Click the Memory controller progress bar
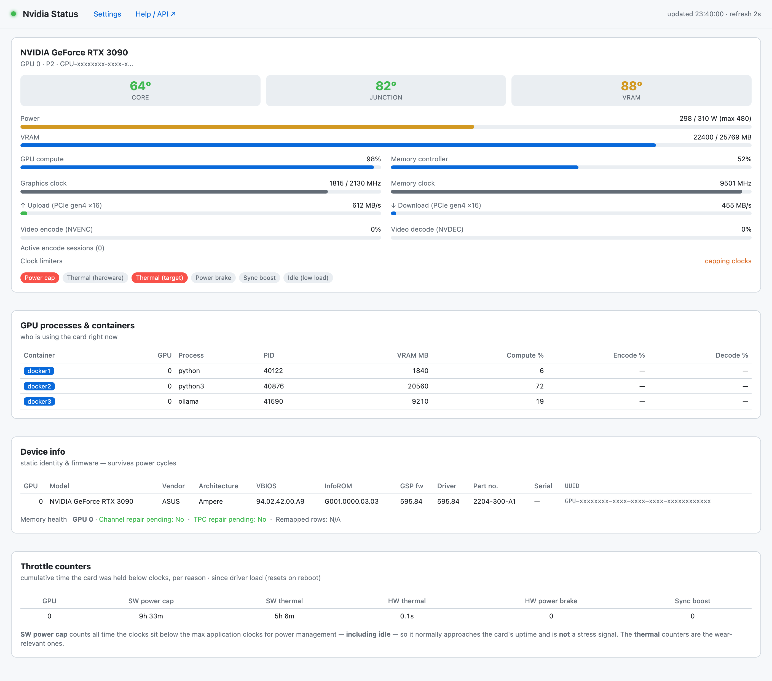 click(571, 167)
